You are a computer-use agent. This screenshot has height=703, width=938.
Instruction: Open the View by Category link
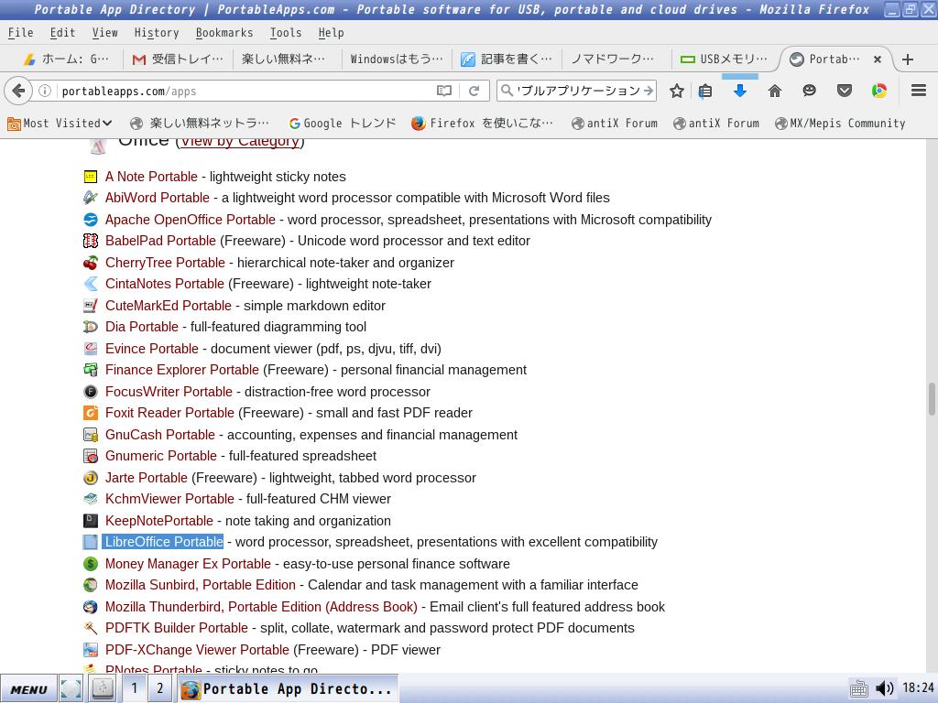(x=239, y=142)
